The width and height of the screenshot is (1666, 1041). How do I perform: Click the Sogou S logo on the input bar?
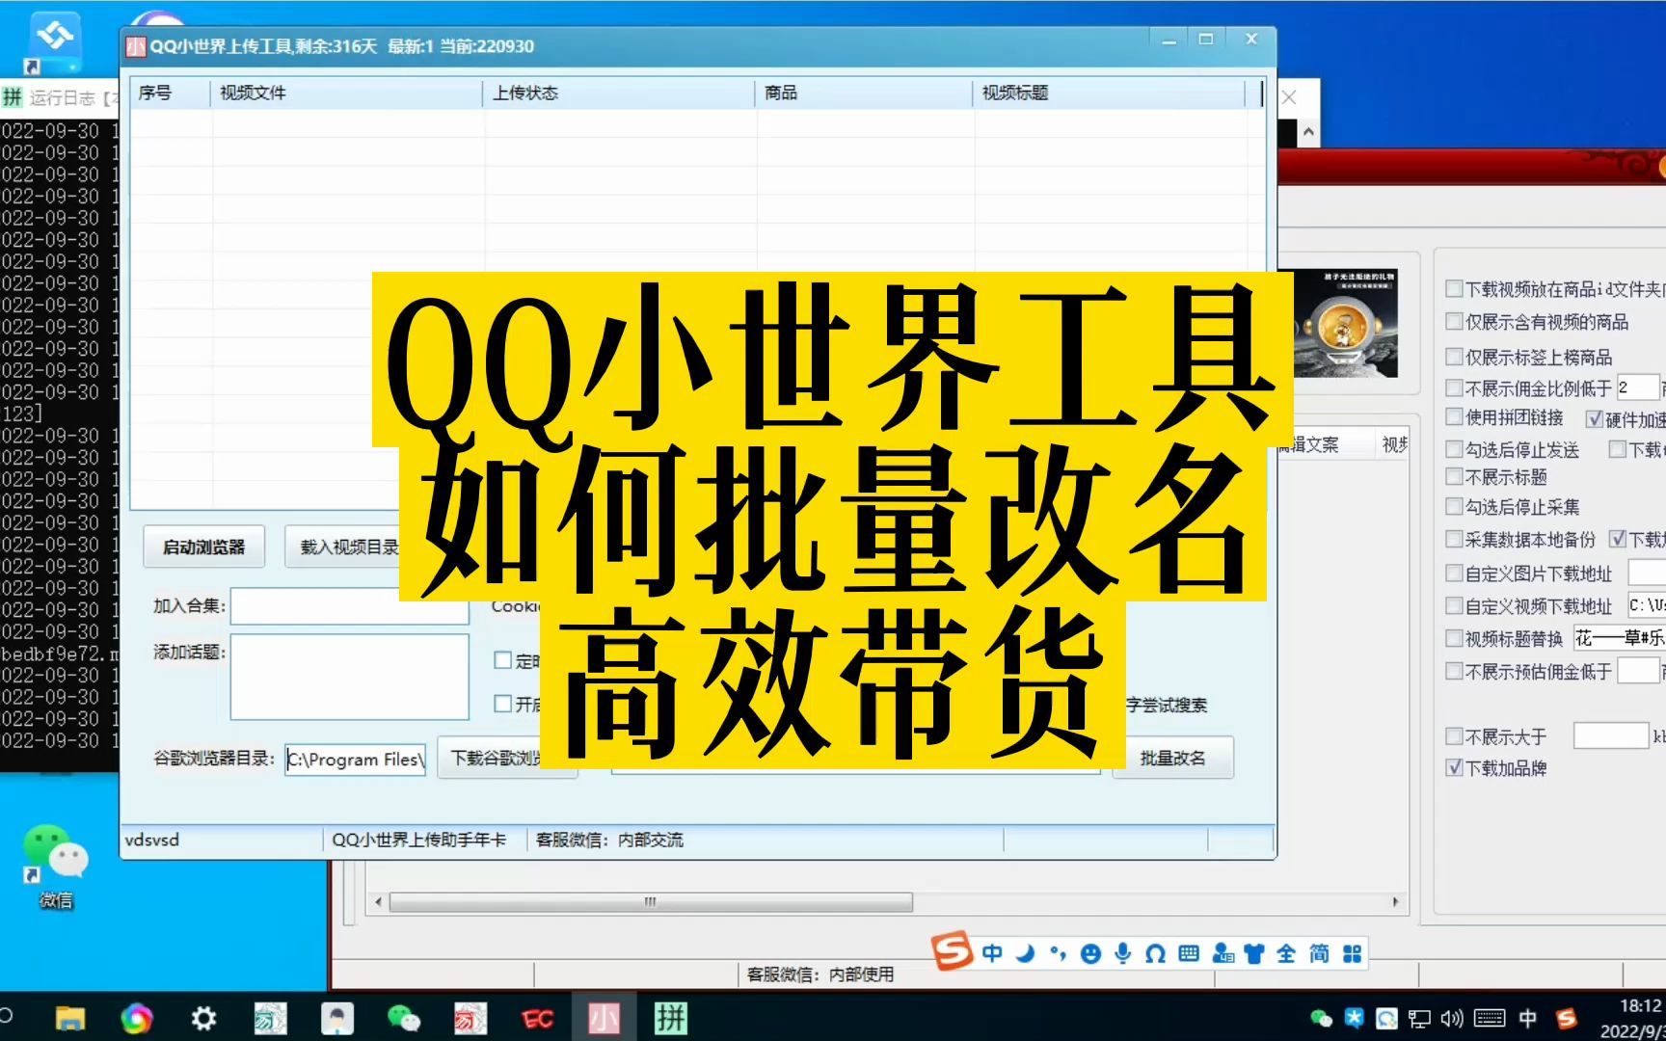point(952,951)
